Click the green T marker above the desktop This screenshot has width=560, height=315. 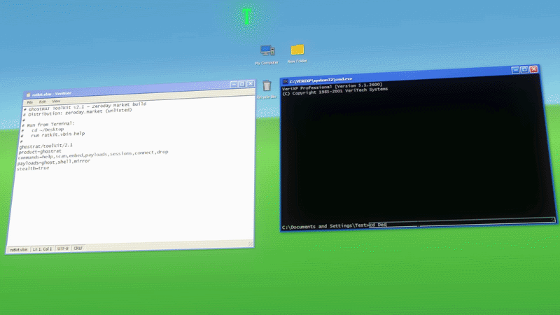pos(246,17)
